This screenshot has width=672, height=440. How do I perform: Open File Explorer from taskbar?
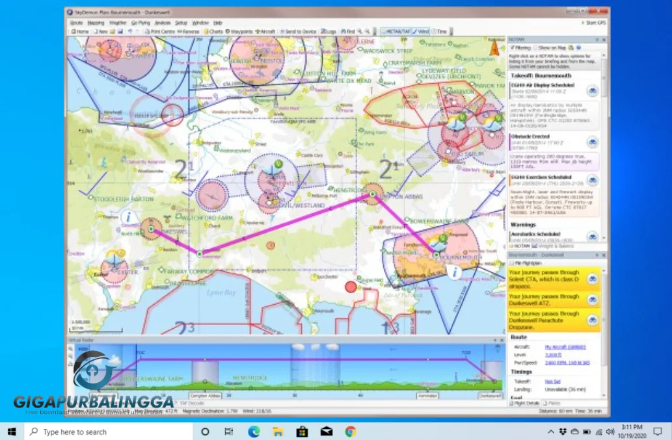(278, 432)
